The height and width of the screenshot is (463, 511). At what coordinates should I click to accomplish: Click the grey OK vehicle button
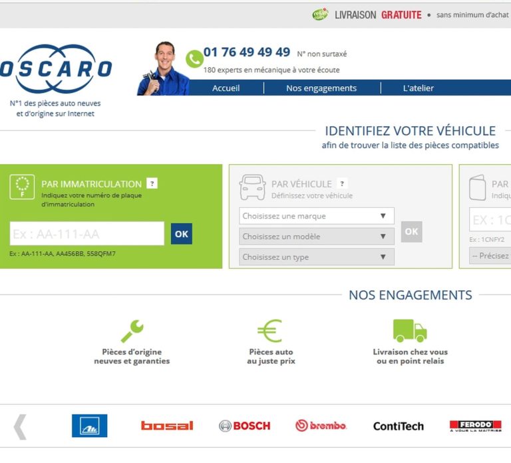[412, 232]
